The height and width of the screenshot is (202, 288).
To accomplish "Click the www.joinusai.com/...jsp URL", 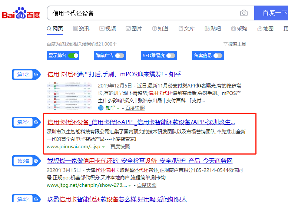I will (x=73, y=146).
